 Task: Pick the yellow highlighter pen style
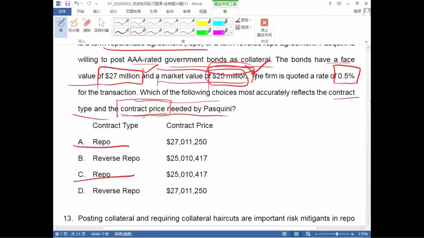pyautogui.click(x=203, y=22)
